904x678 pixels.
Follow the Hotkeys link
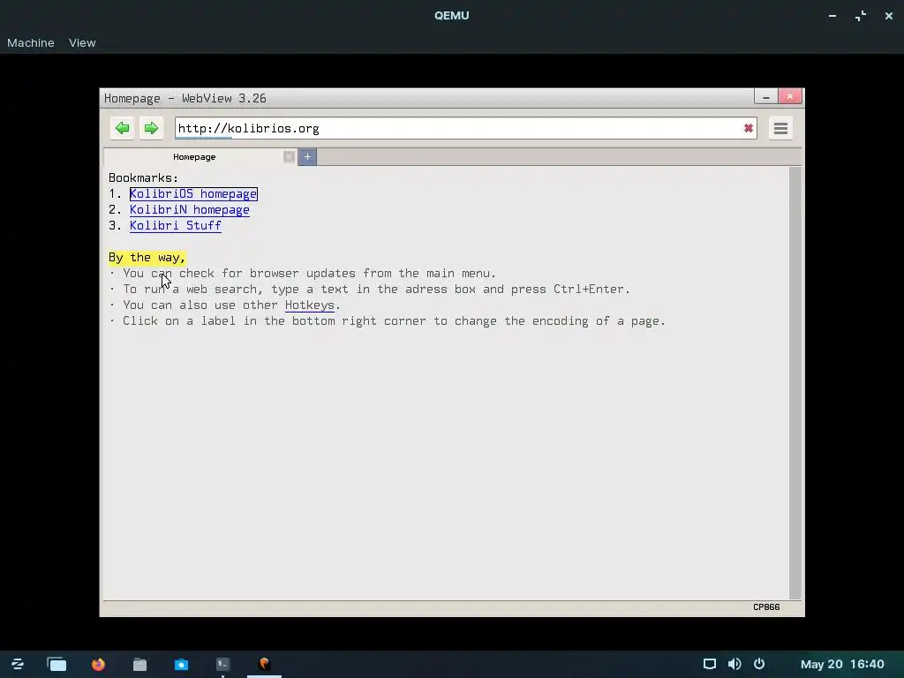point(310,305)
